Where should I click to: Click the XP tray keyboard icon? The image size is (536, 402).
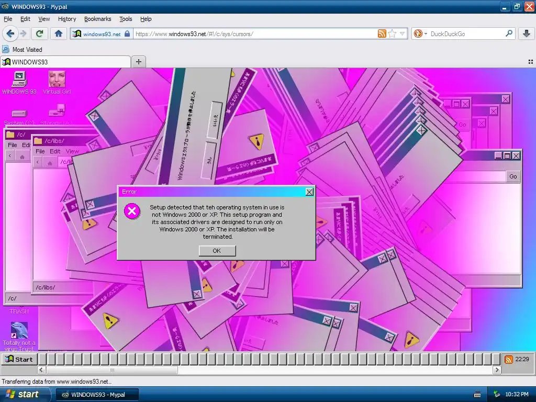click(x=477, y=395)
